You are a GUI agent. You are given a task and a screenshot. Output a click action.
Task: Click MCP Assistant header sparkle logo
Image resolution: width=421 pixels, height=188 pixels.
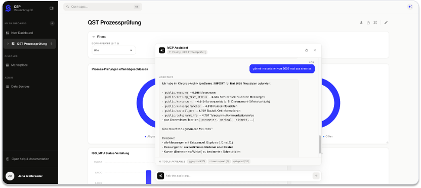tap(162, 50)
